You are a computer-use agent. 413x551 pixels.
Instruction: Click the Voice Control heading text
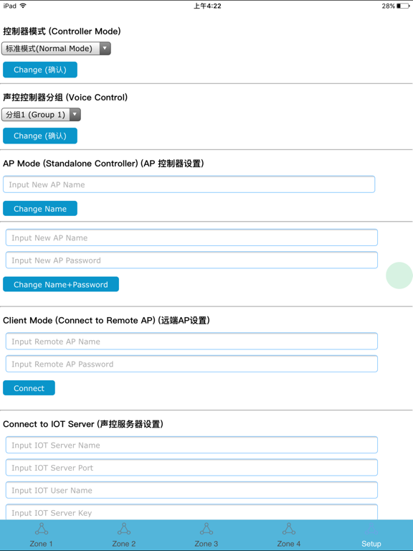point(65,98)
